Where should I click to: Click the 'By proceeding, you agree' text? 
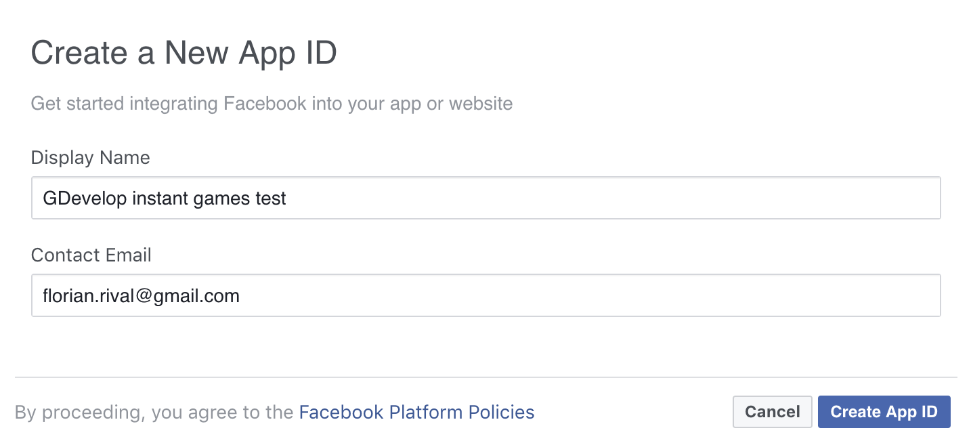coord(154,412)
